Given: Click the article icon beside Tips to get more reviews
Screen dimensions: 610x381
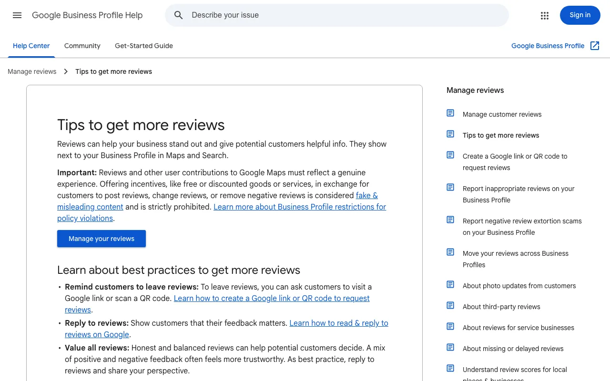Looking at the screenshot, I should click(x=450, y=134).
